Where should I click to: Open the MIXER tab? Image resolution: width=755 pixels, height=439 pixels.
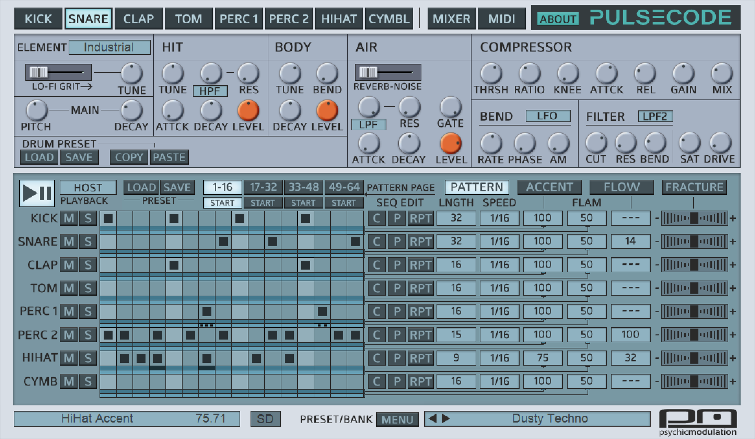tap(451, 19)
